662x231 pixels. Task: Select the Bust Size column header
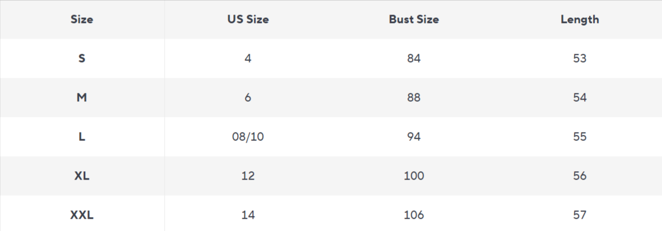[414, 20]
